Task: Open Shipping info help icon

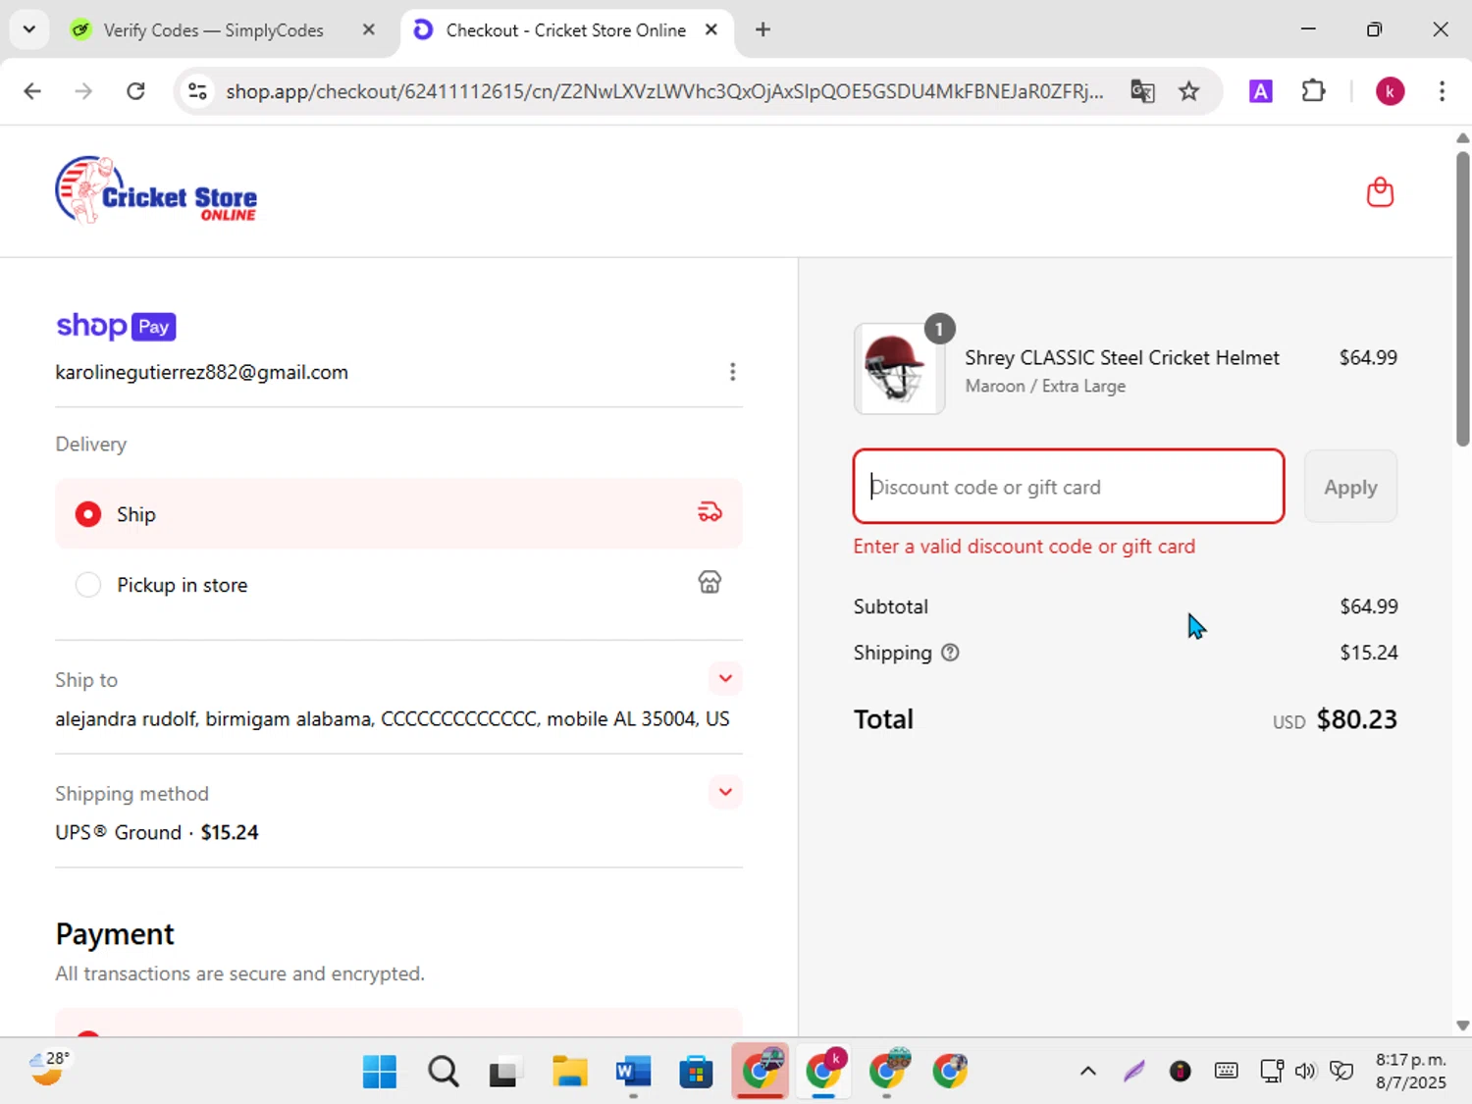Action: coord(950,653)
